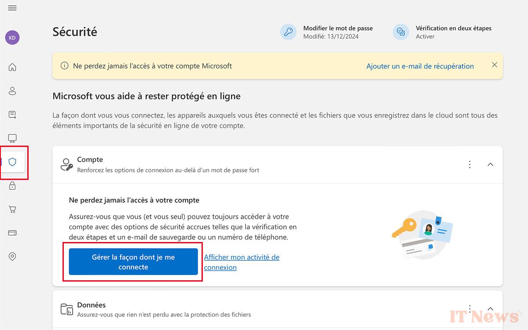
Task: Select the Security shield icon
Action: tap(12, 162)
